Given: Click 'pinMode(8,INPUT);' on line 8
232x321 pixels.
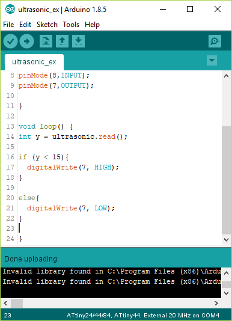Looking at the screenshot, I should (x=54, y=75).
